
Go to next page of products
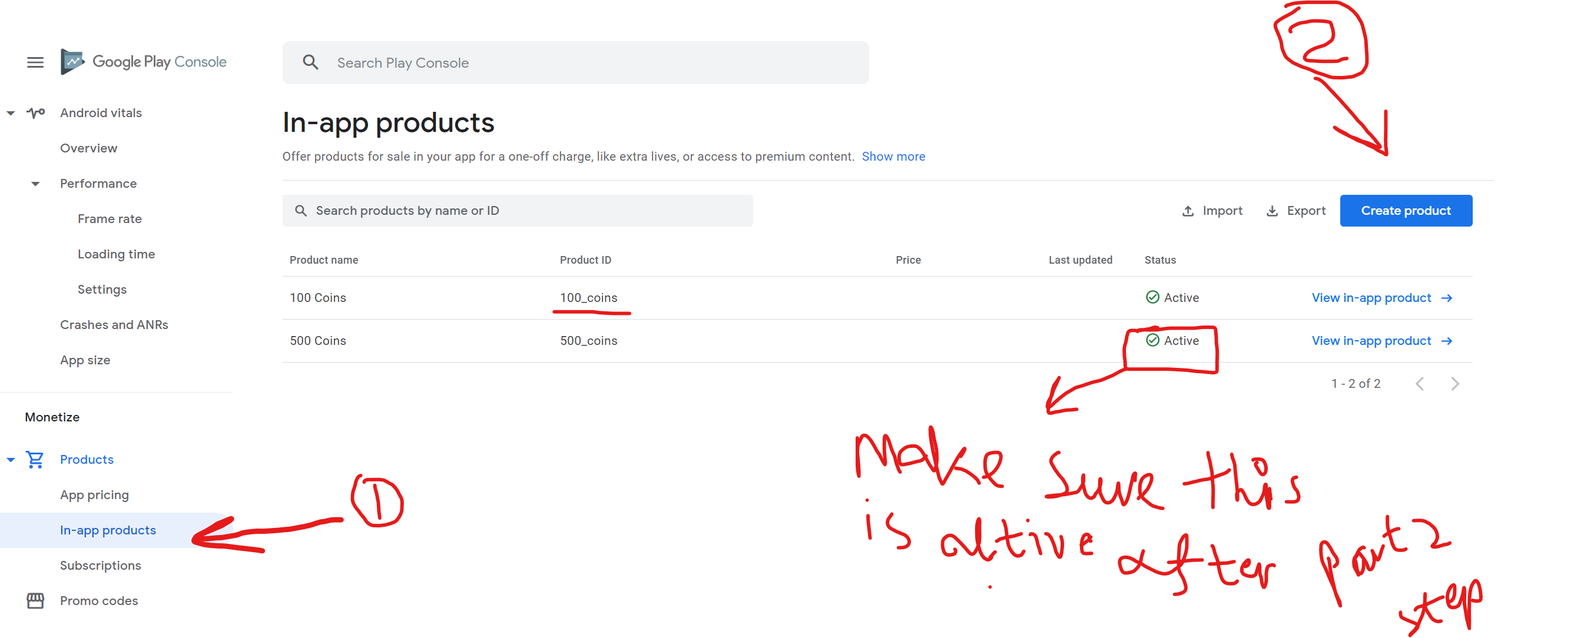[1455, 383]
